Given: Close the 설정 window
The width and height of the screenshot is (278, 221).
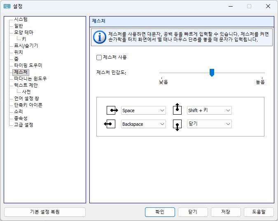Looking at the screenshot, I should tap(268, 6).
